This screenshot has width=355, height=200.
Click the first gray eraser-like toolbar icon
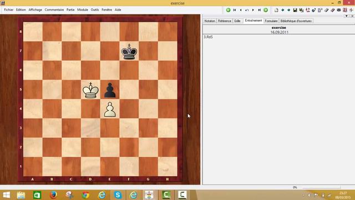(326, 10)
